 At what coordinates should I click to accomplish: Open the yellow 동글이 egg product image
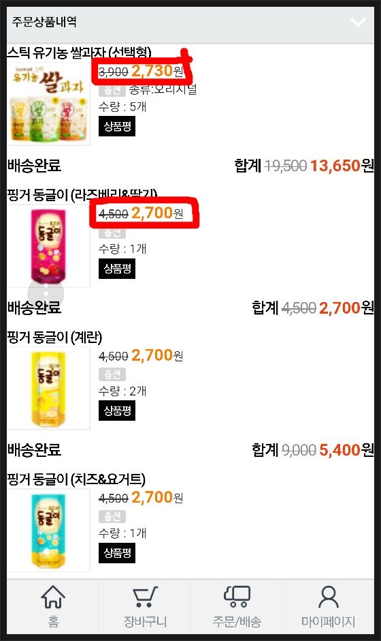click(x=48, y=388)
